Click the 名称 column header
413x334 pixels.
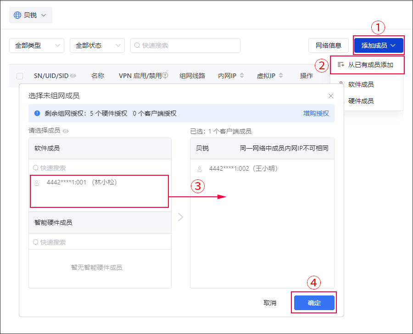[x=98, y=76]
